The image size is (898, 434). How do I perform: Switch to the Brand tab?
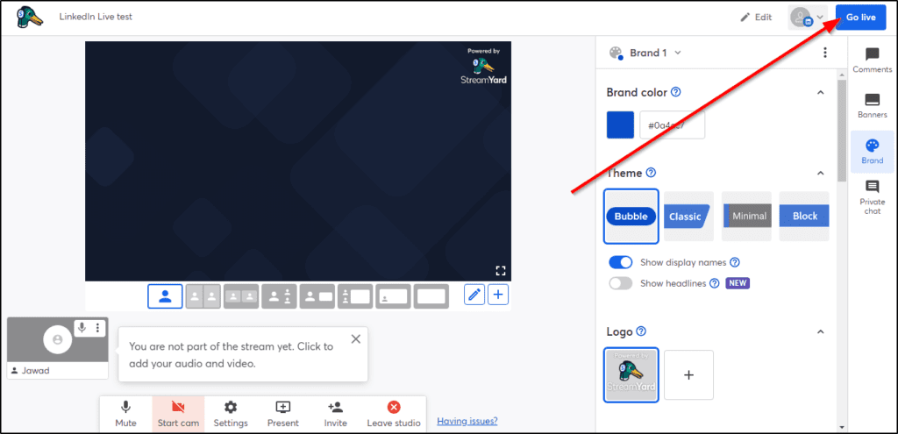pos(873,152)
